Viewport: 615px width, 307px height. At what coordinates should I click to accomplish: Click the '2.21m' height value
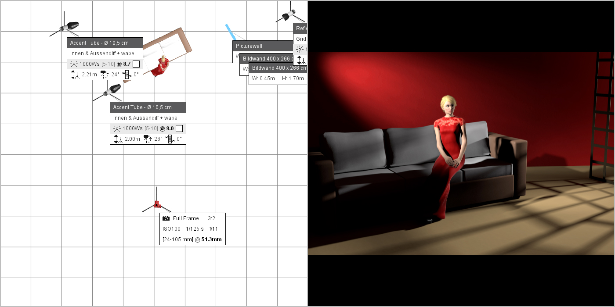pos(89,75)
